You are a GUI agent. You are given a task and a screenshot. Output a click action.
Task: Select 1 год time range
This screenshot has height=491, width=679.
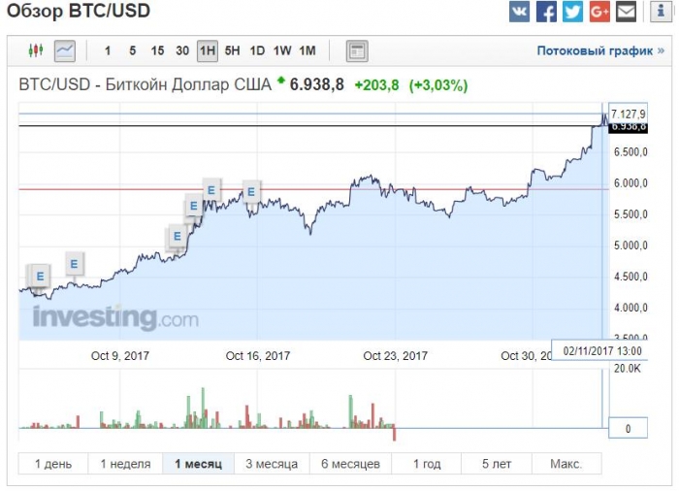(x=427, y=464)
